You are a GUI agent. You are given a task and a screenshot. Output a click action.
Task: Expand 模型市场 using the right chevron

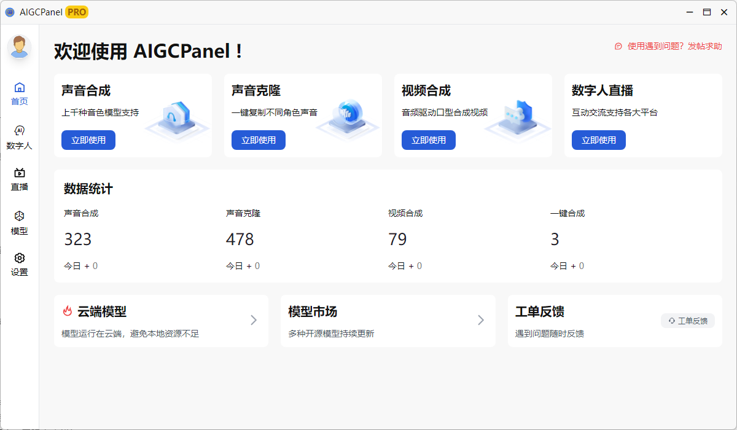pos(481,320)
